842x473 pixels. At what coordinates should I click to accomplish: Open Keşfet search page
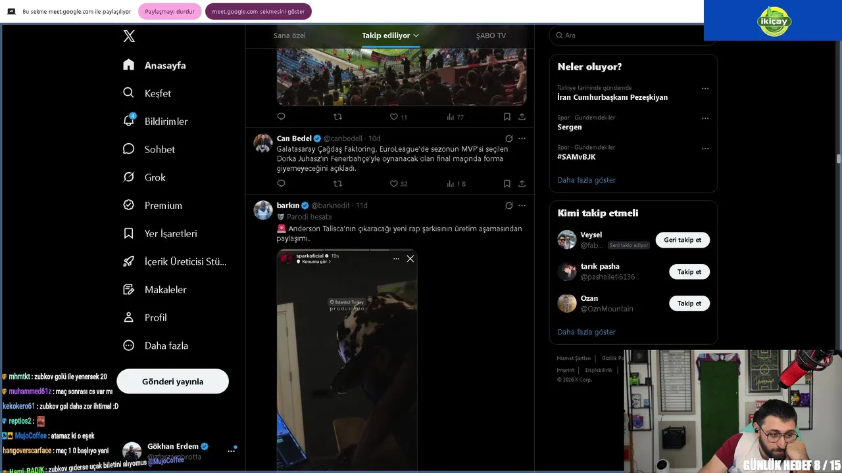point(147,93)
